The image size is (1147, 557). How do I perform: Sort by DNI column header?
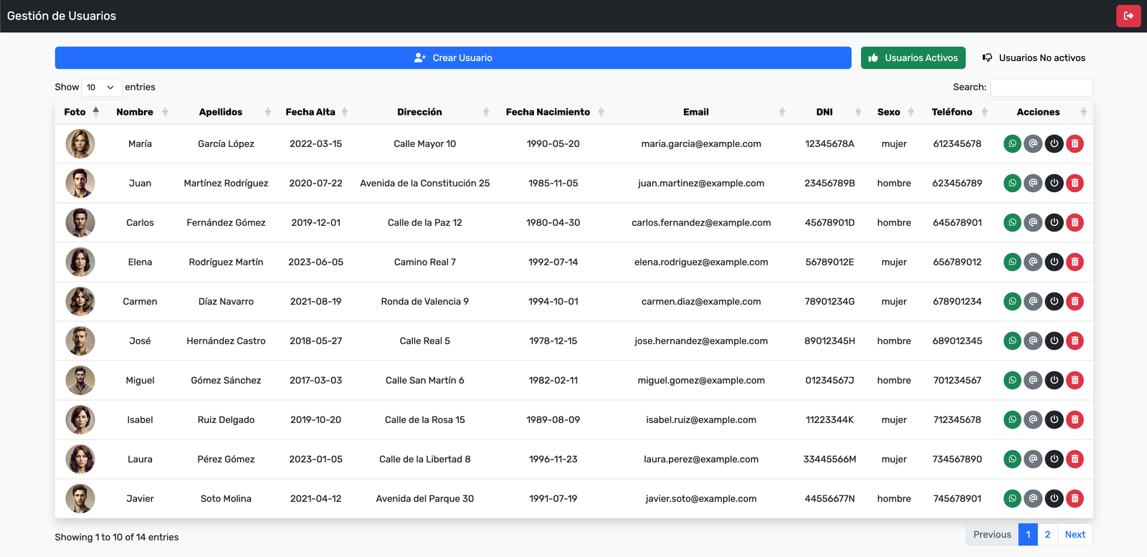[829, 112]
